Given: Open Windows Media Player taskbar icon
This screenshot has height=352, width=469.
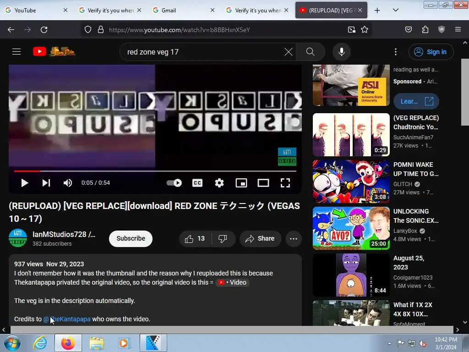Looking at the screenshot, I should click(125, 343).
